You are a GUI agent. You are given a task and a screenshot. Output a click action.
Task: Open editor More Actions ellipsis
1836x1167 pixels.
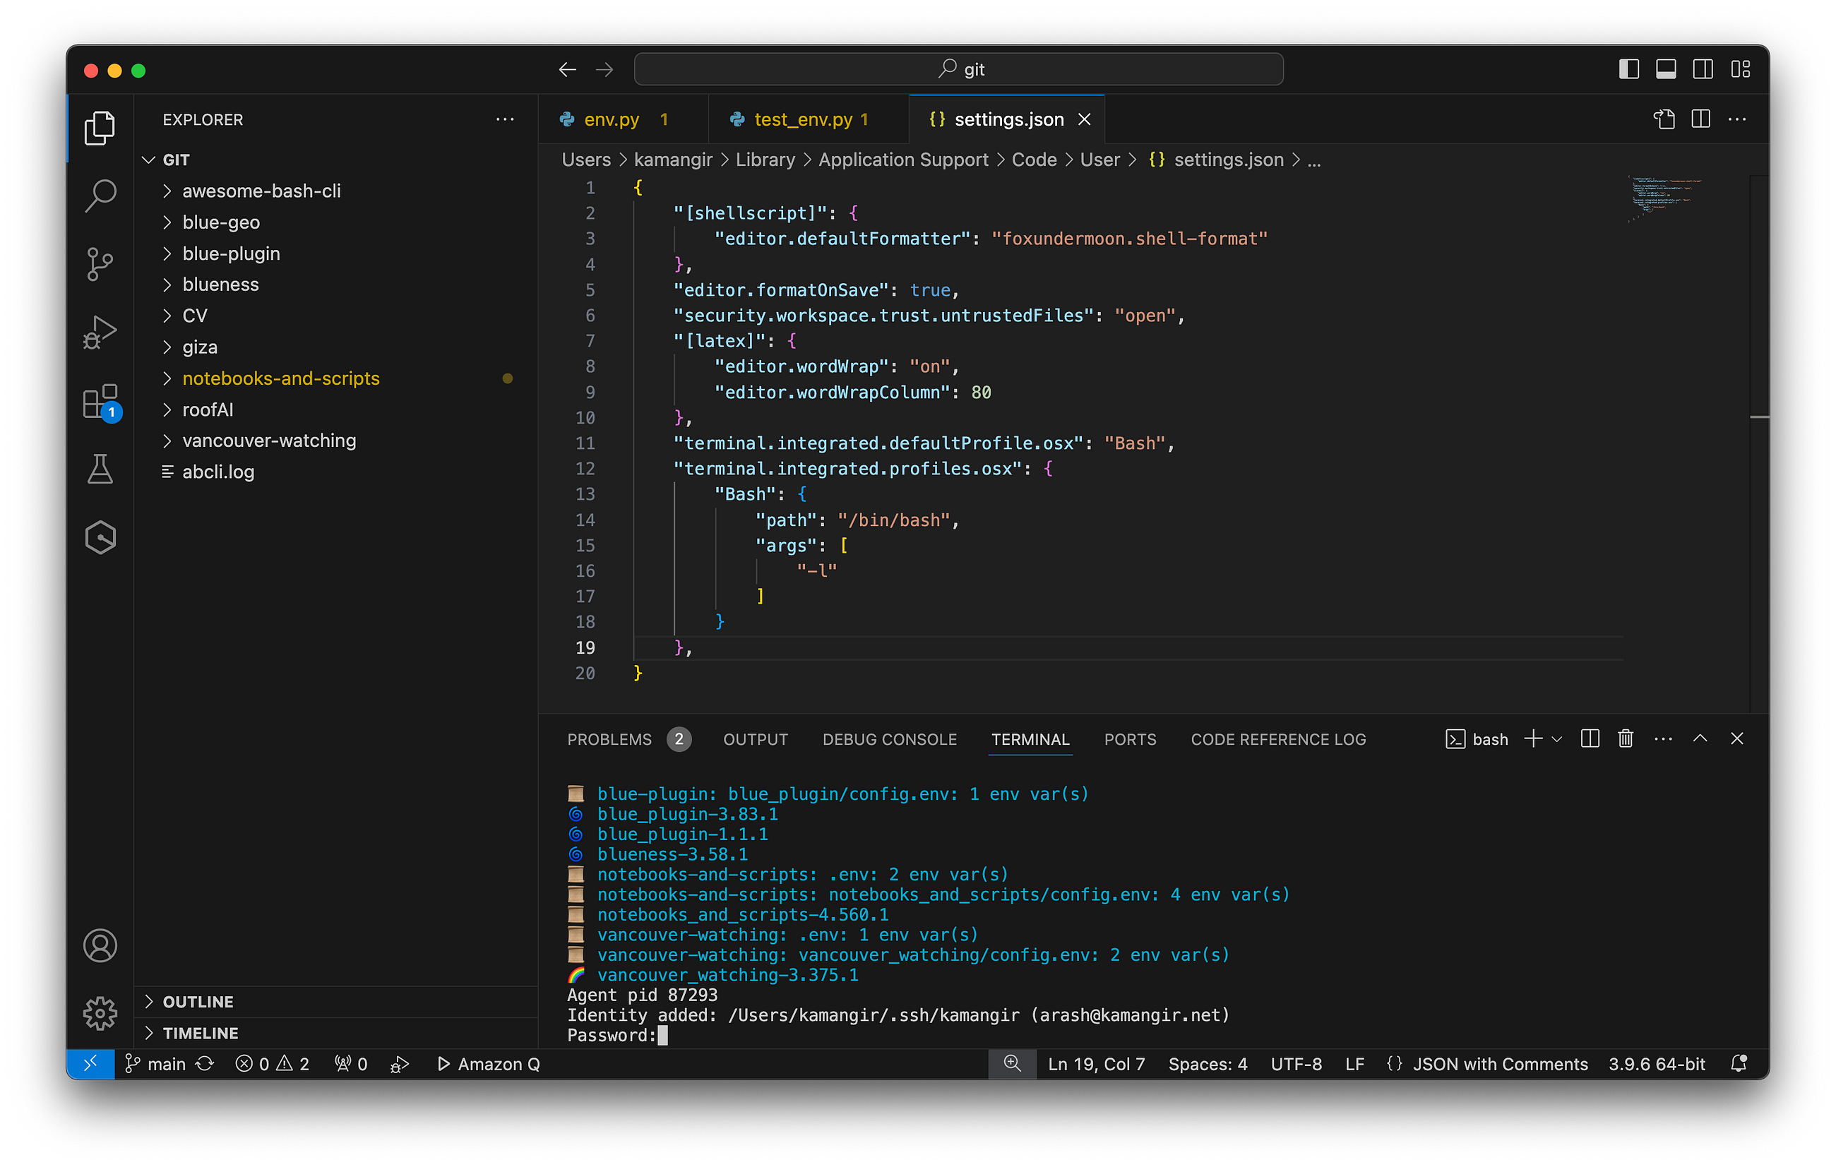point(1738,119)
